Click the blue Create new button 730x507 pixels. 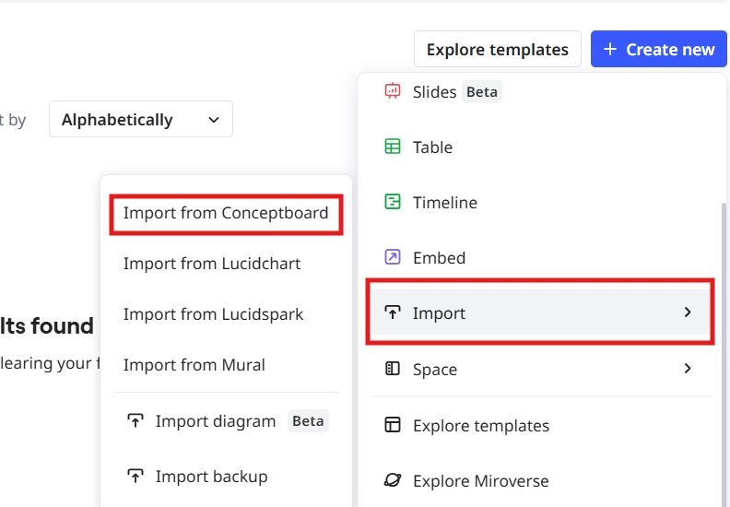659,49
